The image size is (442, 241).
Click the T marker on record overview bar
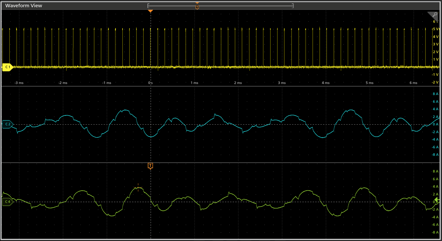(197, 7)
